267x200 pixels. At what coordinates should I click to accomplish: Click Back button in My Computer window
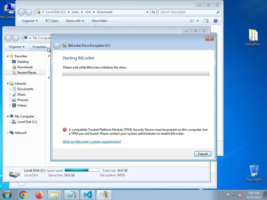tap(8, 38)
